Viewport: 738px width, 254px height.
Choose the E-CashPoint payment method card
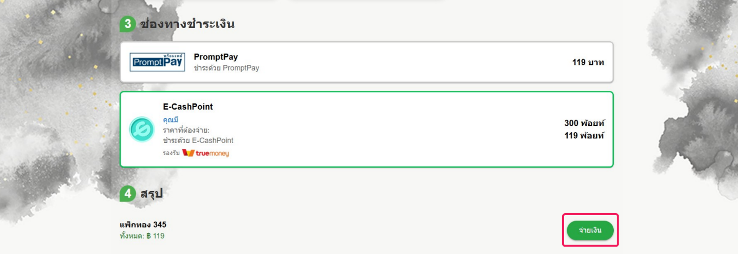pos(367,129)
